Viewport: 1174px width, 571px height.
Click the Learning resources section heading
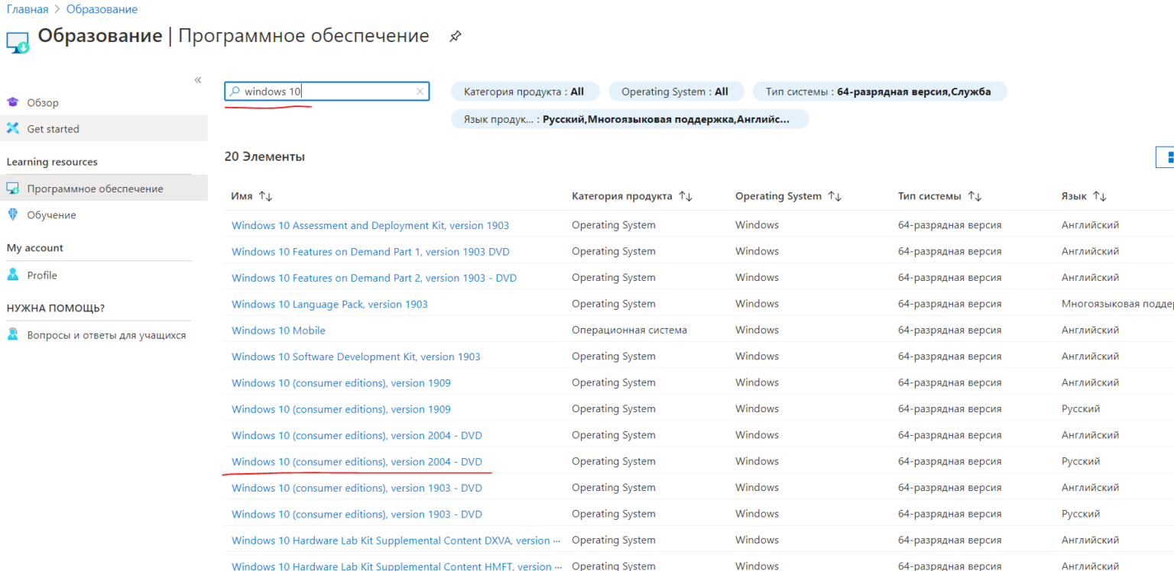click(52, 162)
